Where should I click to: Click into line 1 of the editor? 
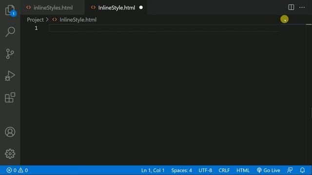tap(164, 28)
